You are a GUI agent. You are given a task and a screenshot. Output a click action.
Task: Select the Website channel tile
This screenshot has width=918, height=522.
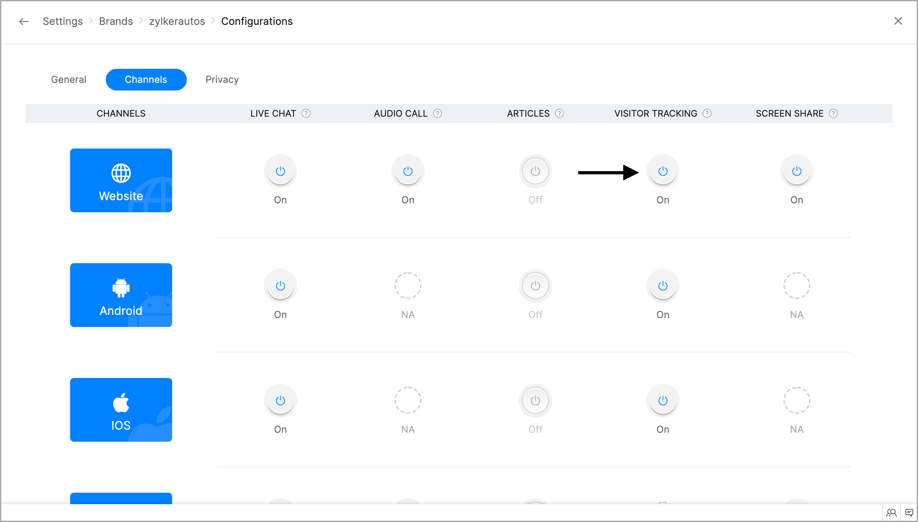(121, 180)
